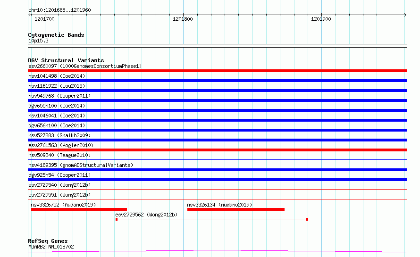Viewport: 420px width, 257px height.
Task: Click ruler position label 1201900
Action: click(x=321, y=19)
